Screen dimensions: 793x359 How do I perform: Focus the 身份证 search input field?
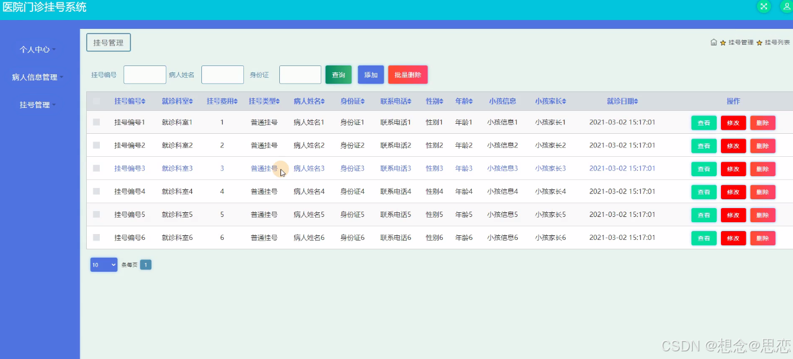(x=300, y=75)
